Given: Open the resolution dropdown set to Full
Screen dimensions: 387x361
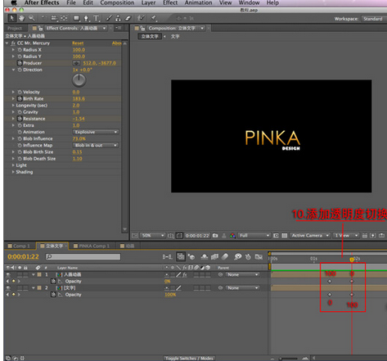Looking at the screenshot, I should coord(254,236).
